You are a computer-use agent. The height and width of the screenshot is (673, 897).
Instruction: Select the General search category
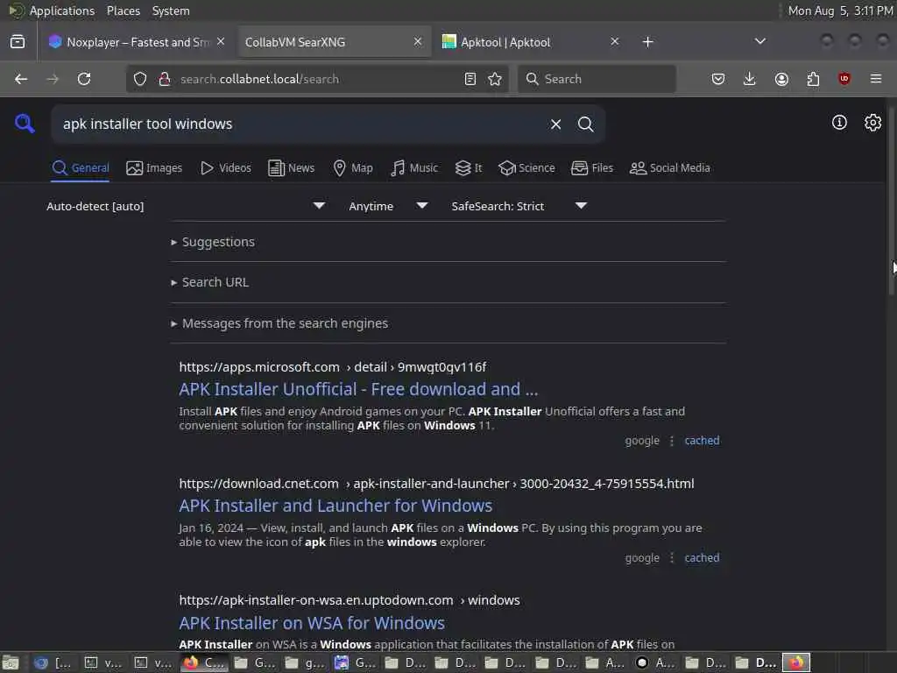point(80,167)
